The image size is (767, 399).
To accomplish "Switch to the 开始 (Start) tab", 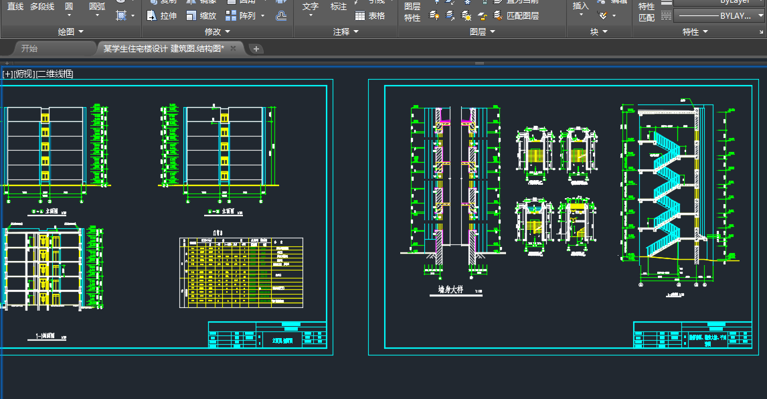I will (29, 48).
